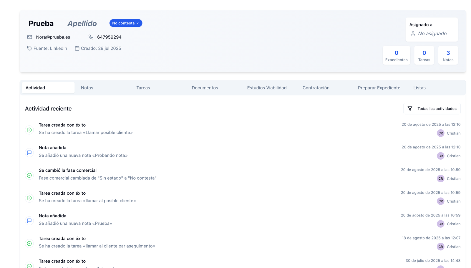Switch to the Tareas tab
The height and width of the screenshot is (268, 471).
[x=143, y=88]
